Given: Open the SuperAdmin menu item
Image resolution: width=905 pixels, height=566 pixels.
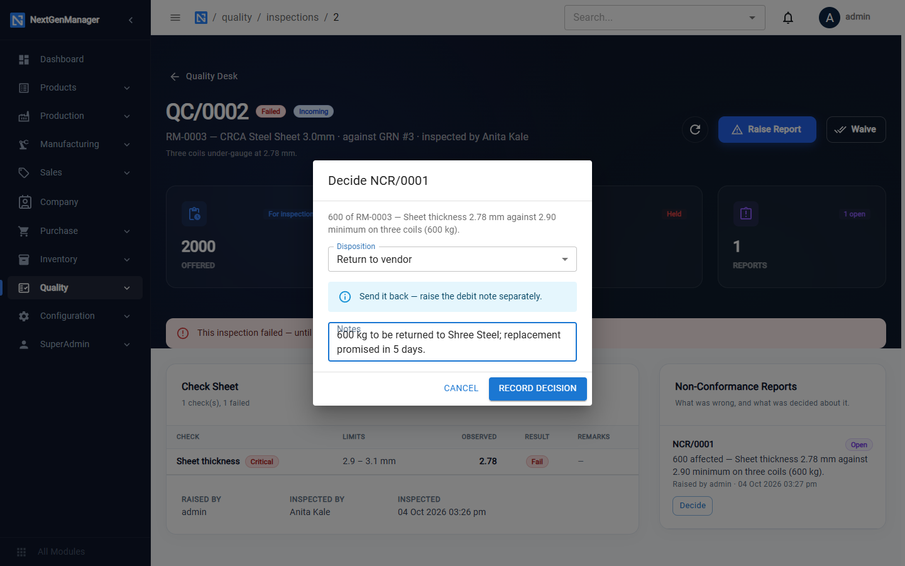Looking at the screenshot, I should click(x=75, y=345).
